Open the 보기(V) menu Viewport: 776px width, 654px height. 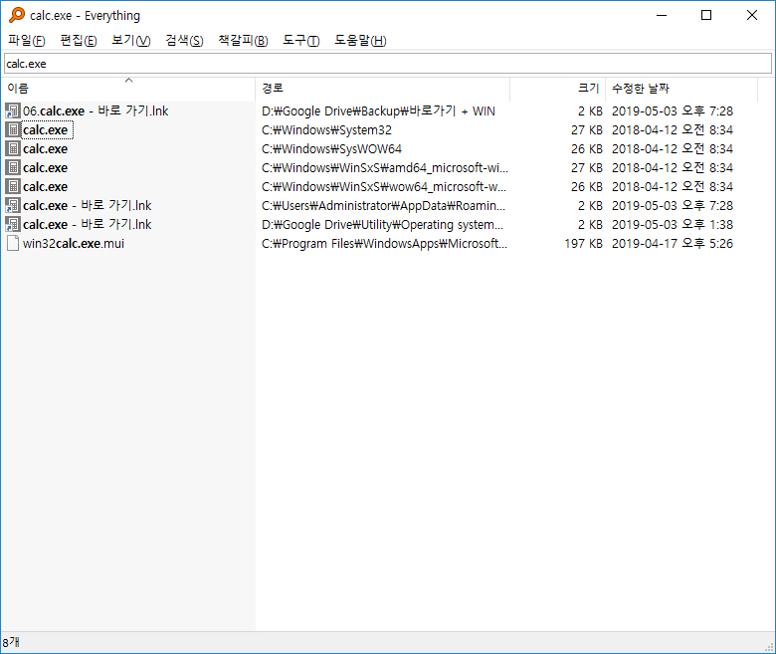(x=130, y=41)
